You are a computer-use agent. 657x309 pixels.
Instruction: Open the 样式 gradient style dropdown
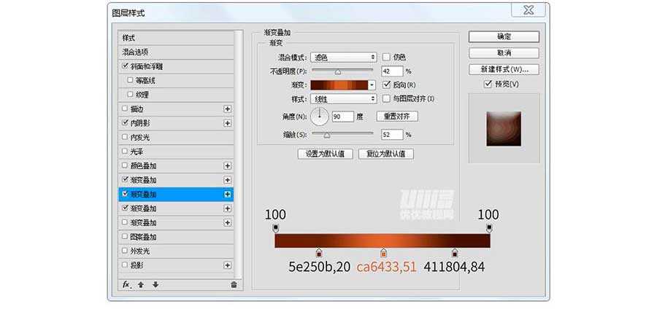[343, 98]
